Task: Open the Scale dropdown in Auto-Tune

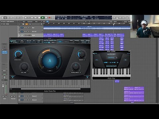Action: click(x=39, y=42)
